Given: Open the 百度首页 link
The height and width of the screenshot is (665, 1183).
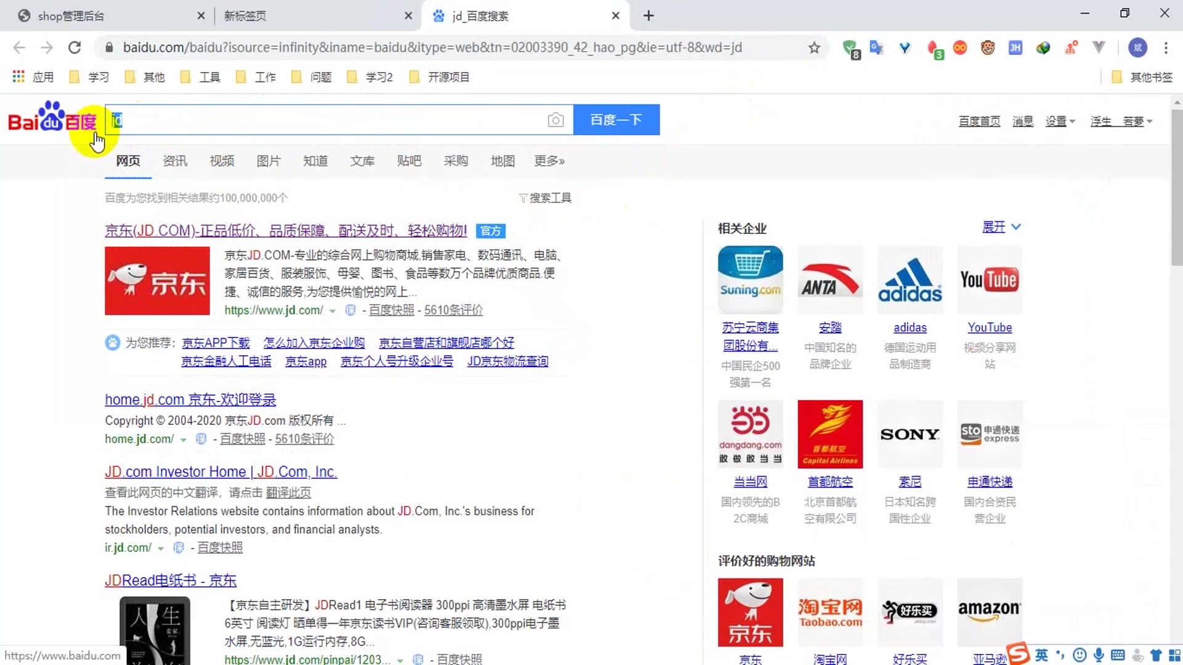Looking at the screenshot, I should [x=980, y=121].
